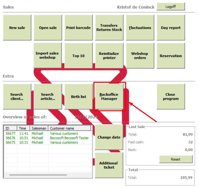The width and height of the screenshot is (199, 188).
Task: Open the Fluctuations screen
Action: coord(140,28)
